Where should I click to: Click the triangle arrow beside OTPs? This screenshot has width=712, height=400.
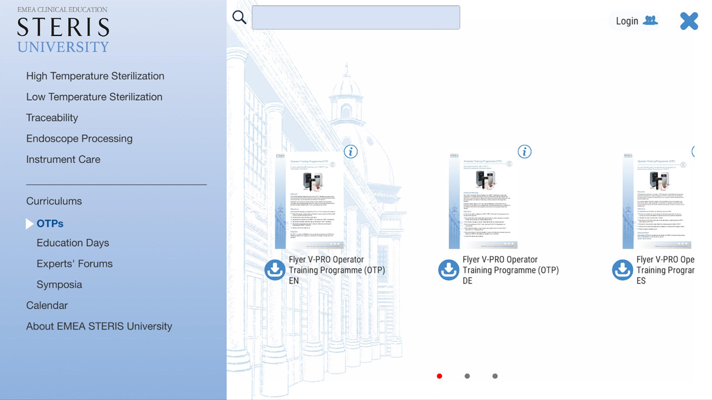[x=29, y=224]
